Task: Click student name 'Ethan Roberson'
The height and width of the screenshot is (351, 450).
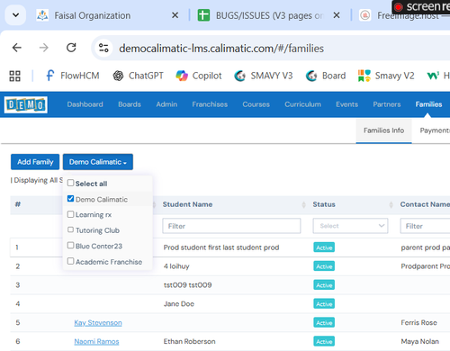Action: pos(189,341)
